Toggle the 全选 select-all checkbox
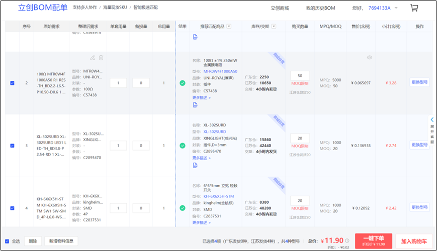Image resolution: width=437 pixels, height=251 pixels. (7, 241)
